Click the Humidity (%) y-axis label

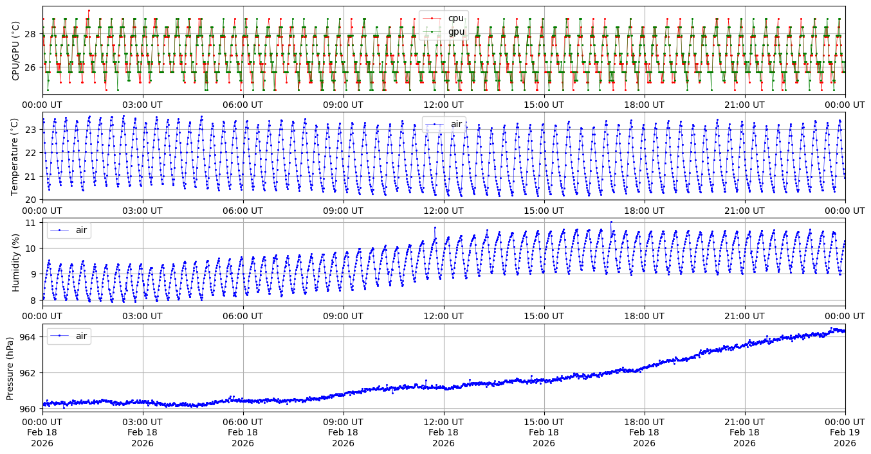16,262
